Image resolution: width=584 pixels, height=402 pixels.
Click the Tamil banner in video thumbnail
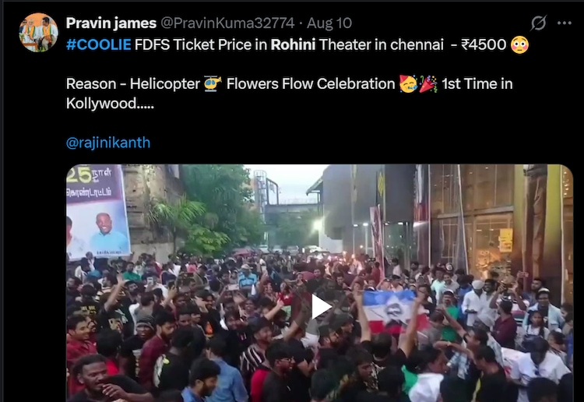[x=97, y=210]
